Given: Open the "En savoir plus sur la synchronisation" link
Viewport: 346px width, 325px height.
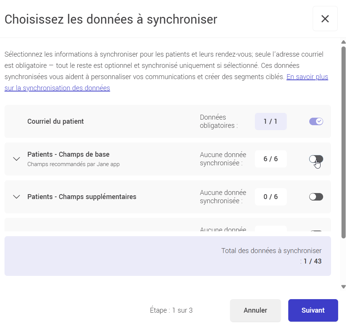Looking at the screenshot, I should point(307,76).
